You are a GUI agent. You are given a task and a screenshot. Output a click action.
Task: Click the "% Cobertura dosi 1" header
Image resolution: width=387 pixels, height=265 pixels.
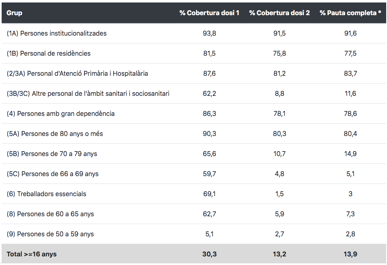pyautogui.click(x=209, y=13)
